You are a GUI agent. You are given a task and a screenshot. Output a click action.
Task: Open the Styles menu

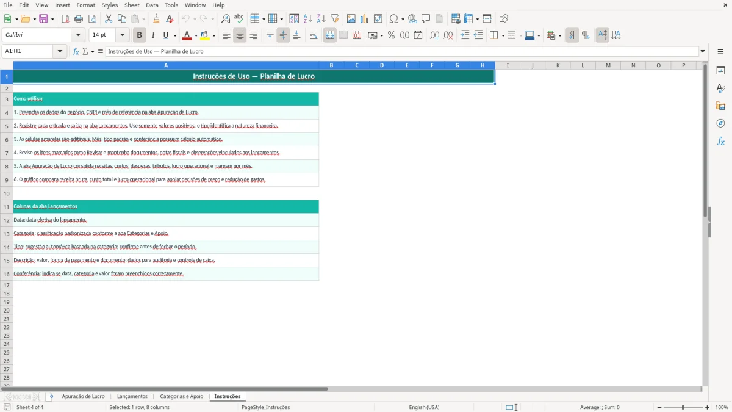[110, 5]
